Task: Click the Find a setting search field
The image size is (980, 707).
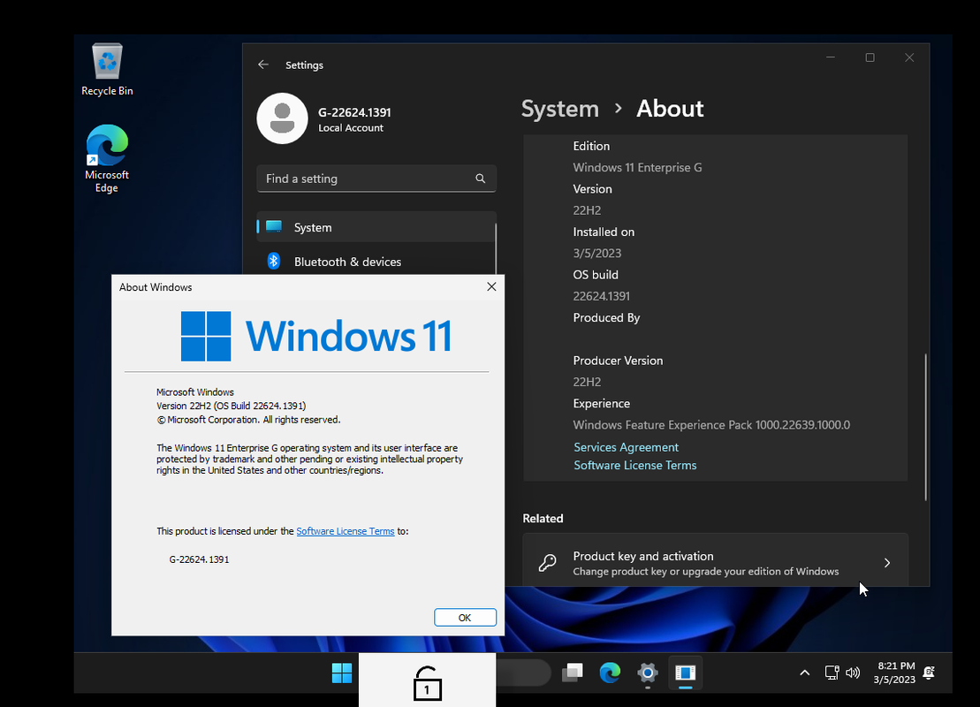Action: click(x=376, y=179)
